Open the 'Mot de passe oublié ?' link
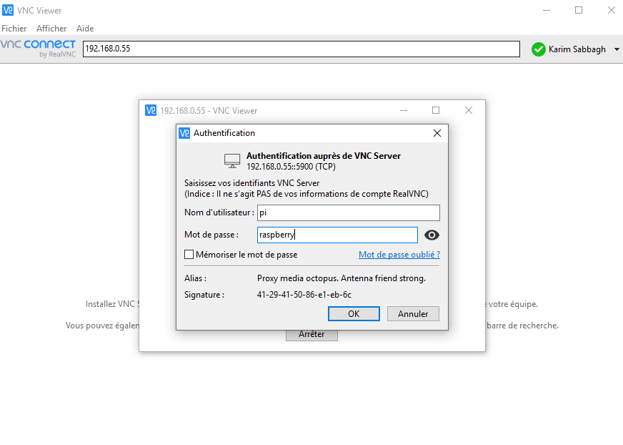This screenshot has width=623, height=445. (x=399, y=254)
